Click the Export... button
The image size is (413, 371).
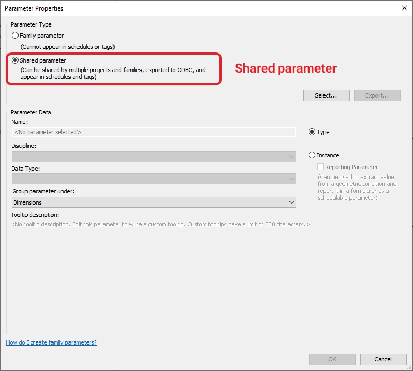coord(377,95)
